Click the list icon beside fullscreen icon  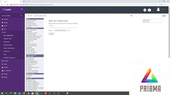click(163, 16)
